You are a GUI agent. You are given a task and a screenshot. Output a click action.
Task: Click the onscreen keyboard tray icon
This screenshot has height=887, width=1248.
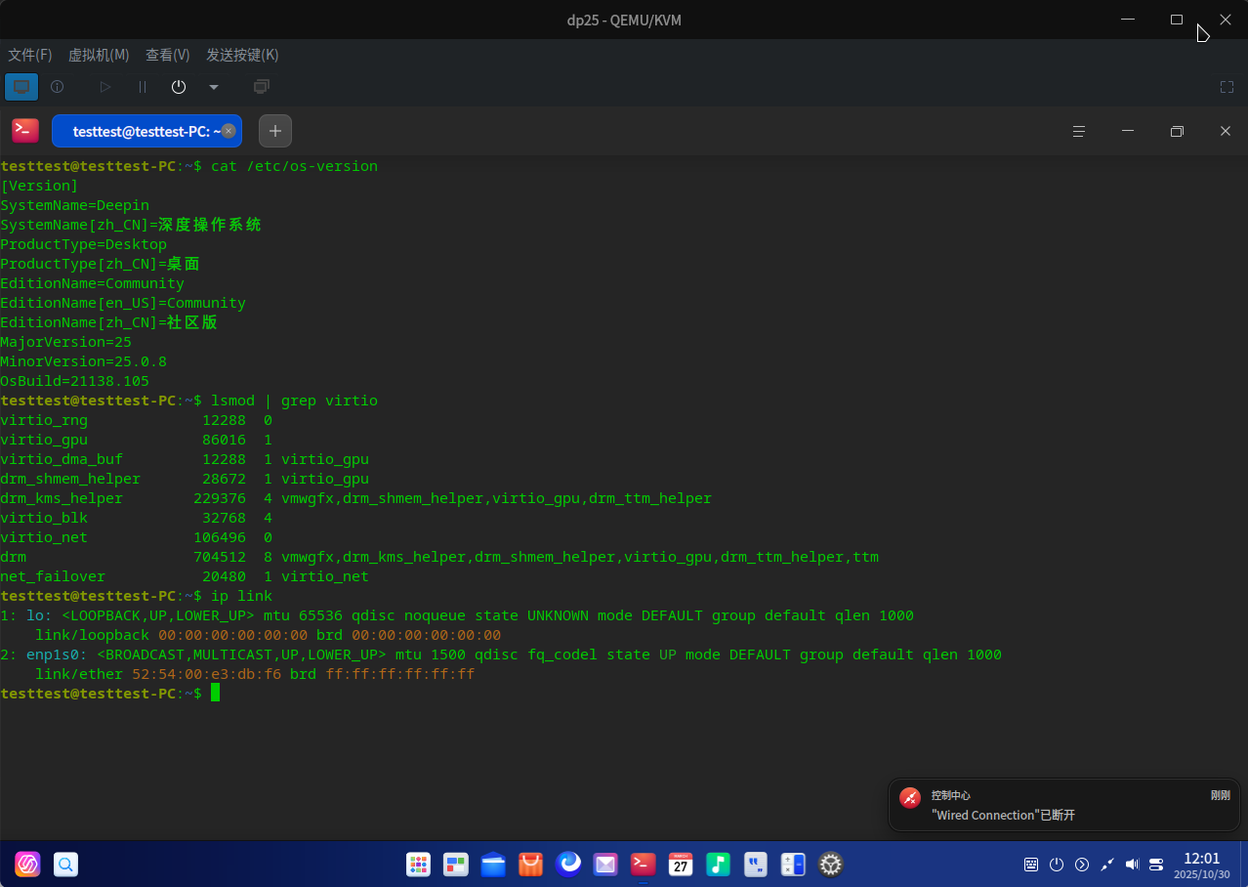point(1031,865)
